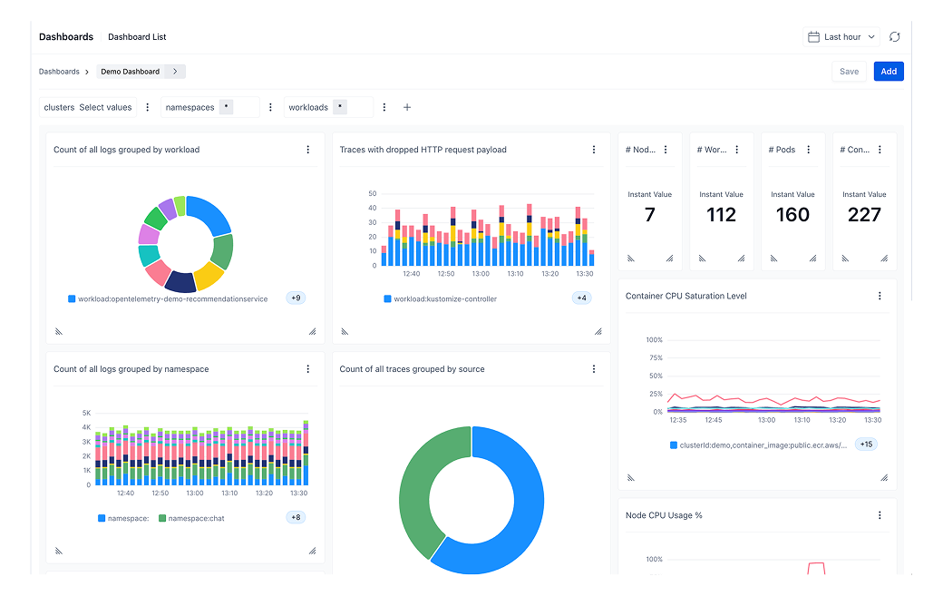
Task: Open the clusters Select values dropdown
Action: (88, 107)
